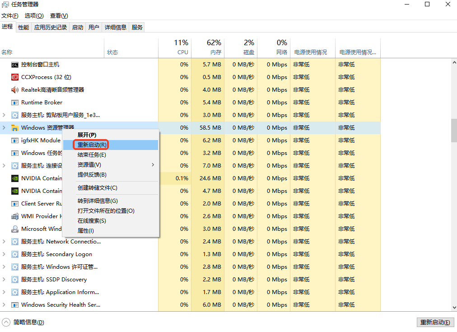Expand the Application Information service host
This screenshot has width=457, height=332.
coord(4,292)
